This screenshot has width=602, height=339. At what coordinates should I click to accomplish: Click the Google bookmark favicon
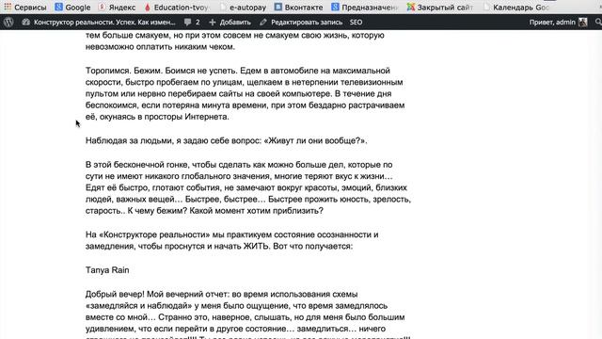58,7
